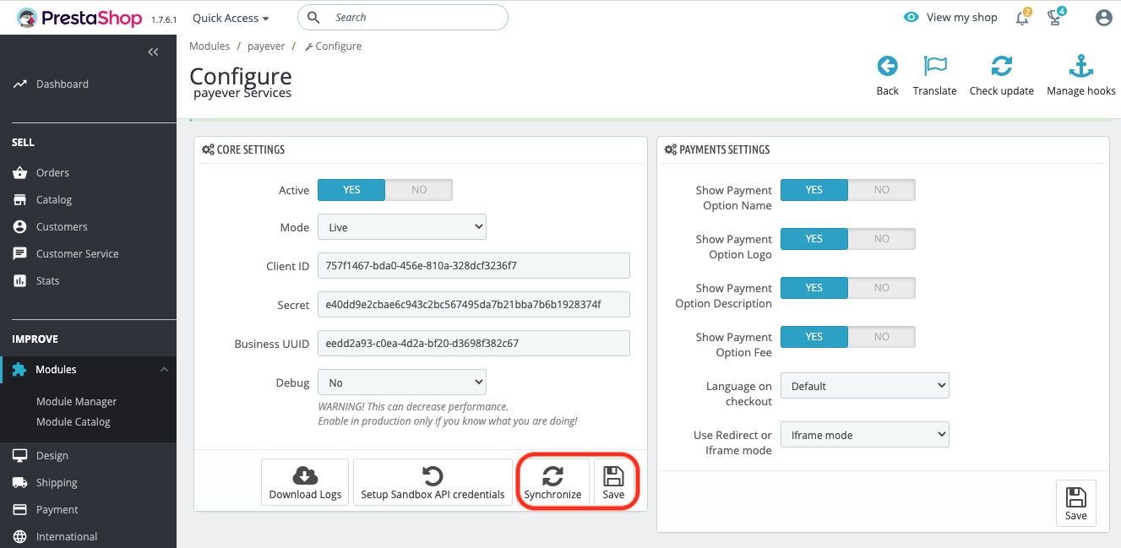Open the trophy merchant expertise icon
Screen dimensions: 1121x548
coord(1054,17)
